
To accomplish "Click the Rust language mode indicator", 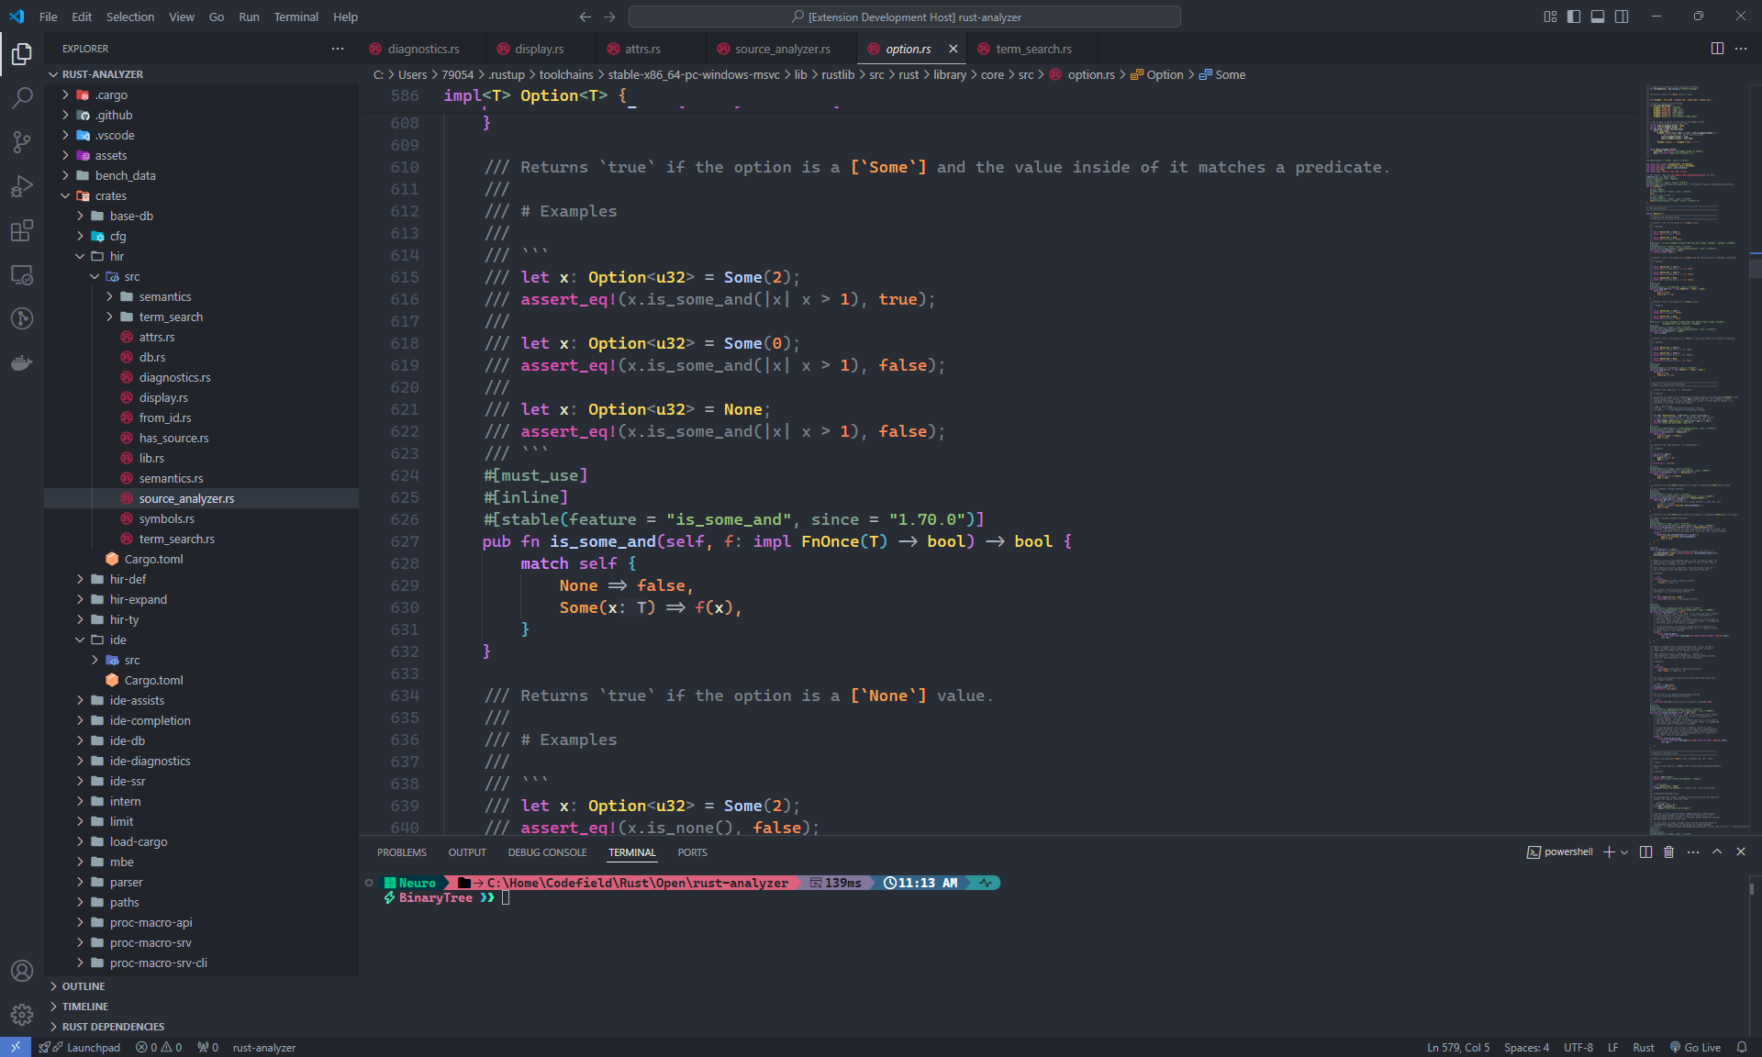I will tap(1643, 1047).
